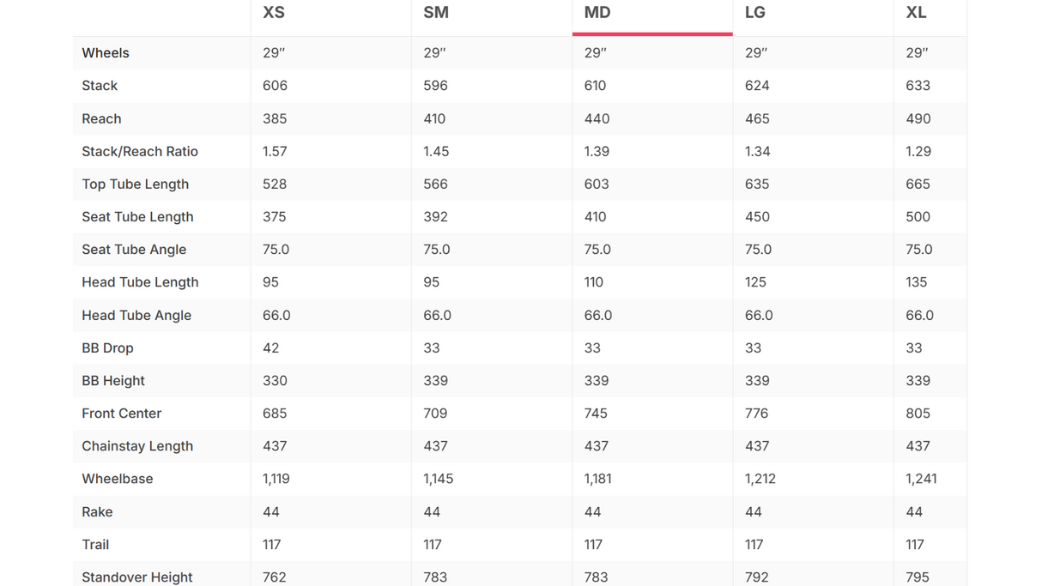Click the XS BB Drop value 42
The width and height of the screenshot is (1042, 586).
pyautogui.click(x=271, y=347)
